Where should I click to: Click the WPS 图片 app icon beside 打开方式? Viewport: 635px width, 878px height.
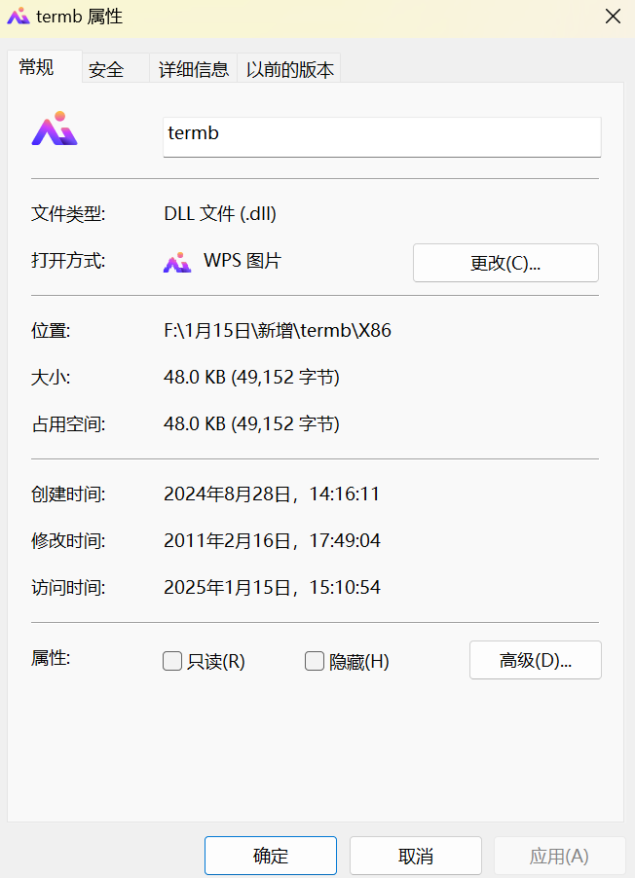point(177,262)
